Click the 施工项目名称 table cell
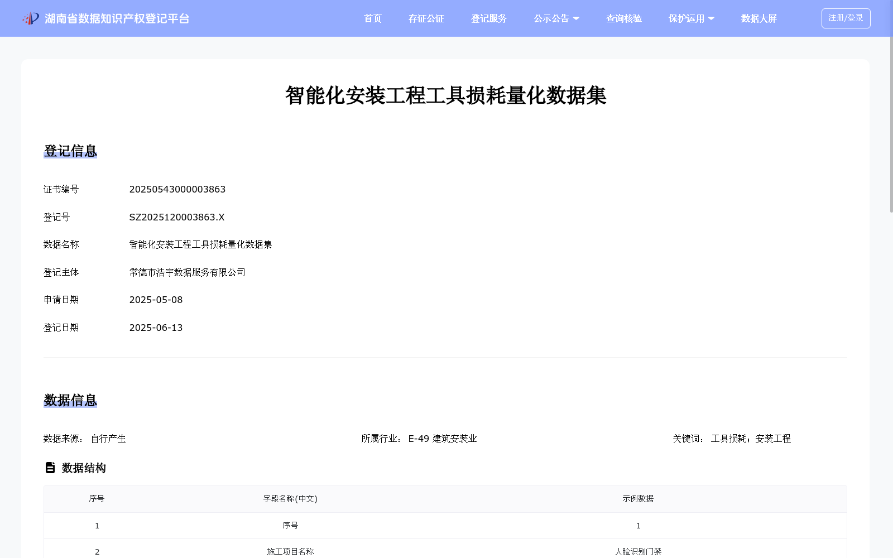Screen dimensions: 893x558 coord(290,551)
